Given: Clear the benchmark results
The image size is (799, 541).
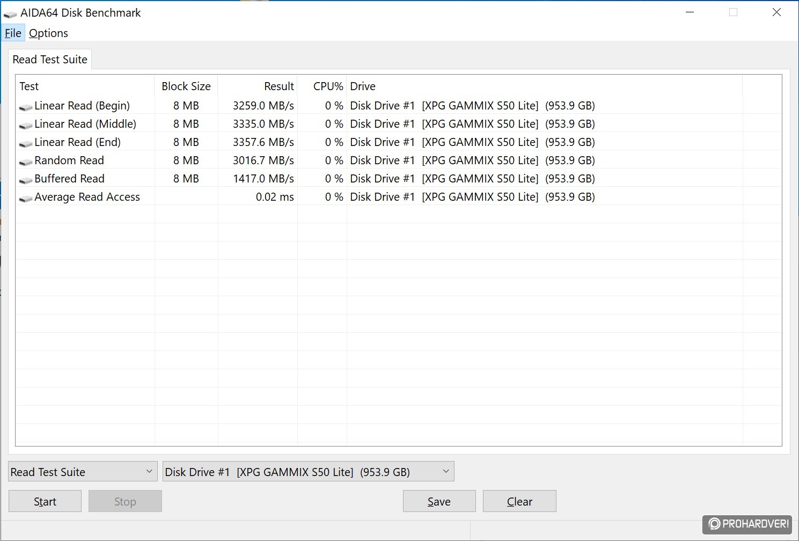Looking at the screenshot, I should pos(519,501).
